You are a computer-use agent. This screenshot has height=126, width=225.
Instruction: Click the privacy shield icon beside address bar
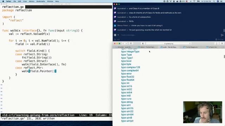[143, 43]
